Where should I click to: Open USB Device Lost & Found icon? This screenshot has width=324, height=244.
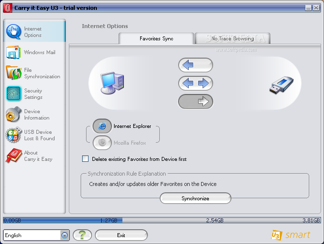pos(14,135)
